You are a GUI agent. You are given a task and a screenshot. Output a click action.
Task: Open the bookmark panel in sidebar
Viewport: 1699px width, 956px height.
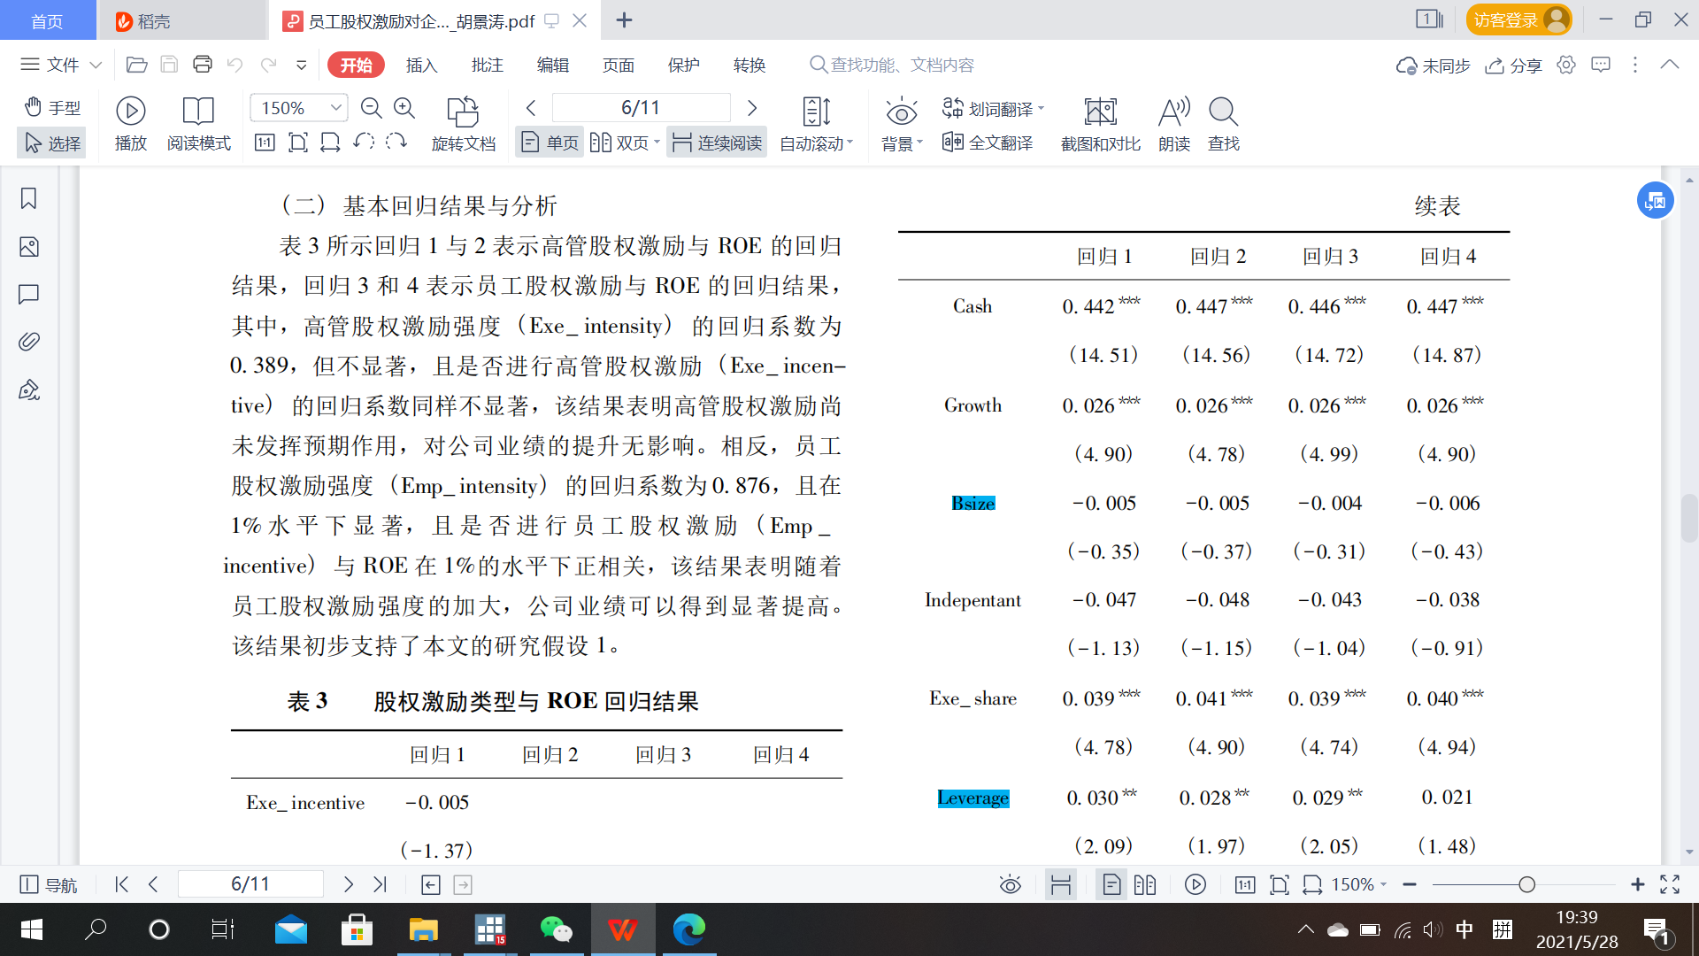28,198
